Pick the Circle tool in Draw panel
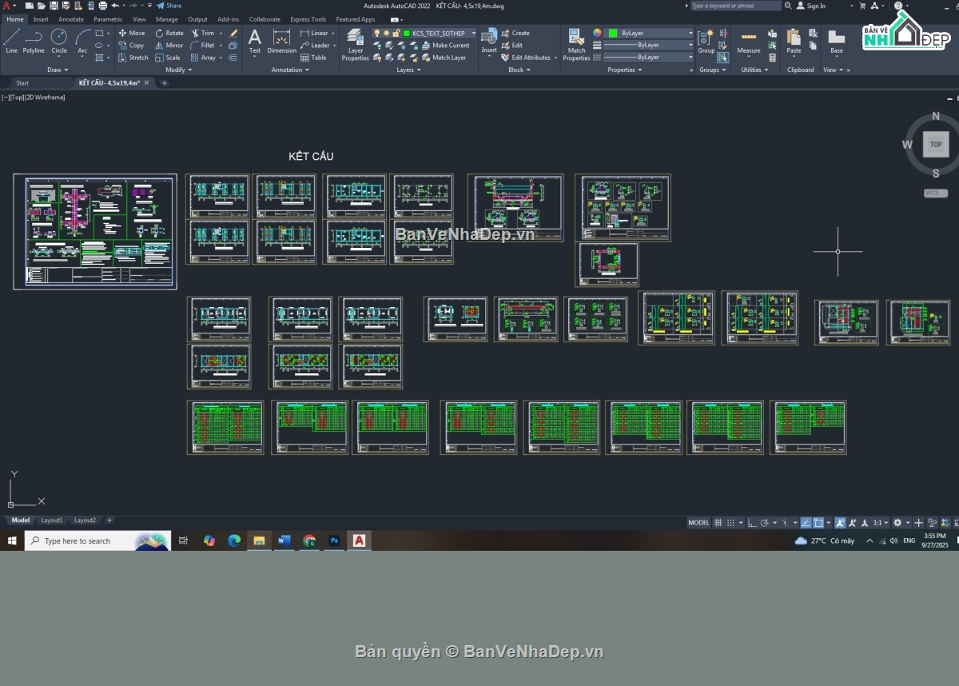Screen dimensions: 959x686 click(x=59, y=41)
